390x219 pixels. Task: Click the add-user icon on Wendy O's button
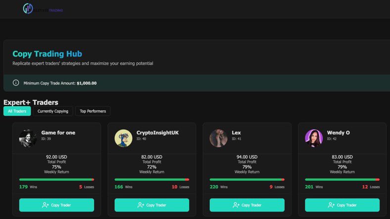point(331,205)
